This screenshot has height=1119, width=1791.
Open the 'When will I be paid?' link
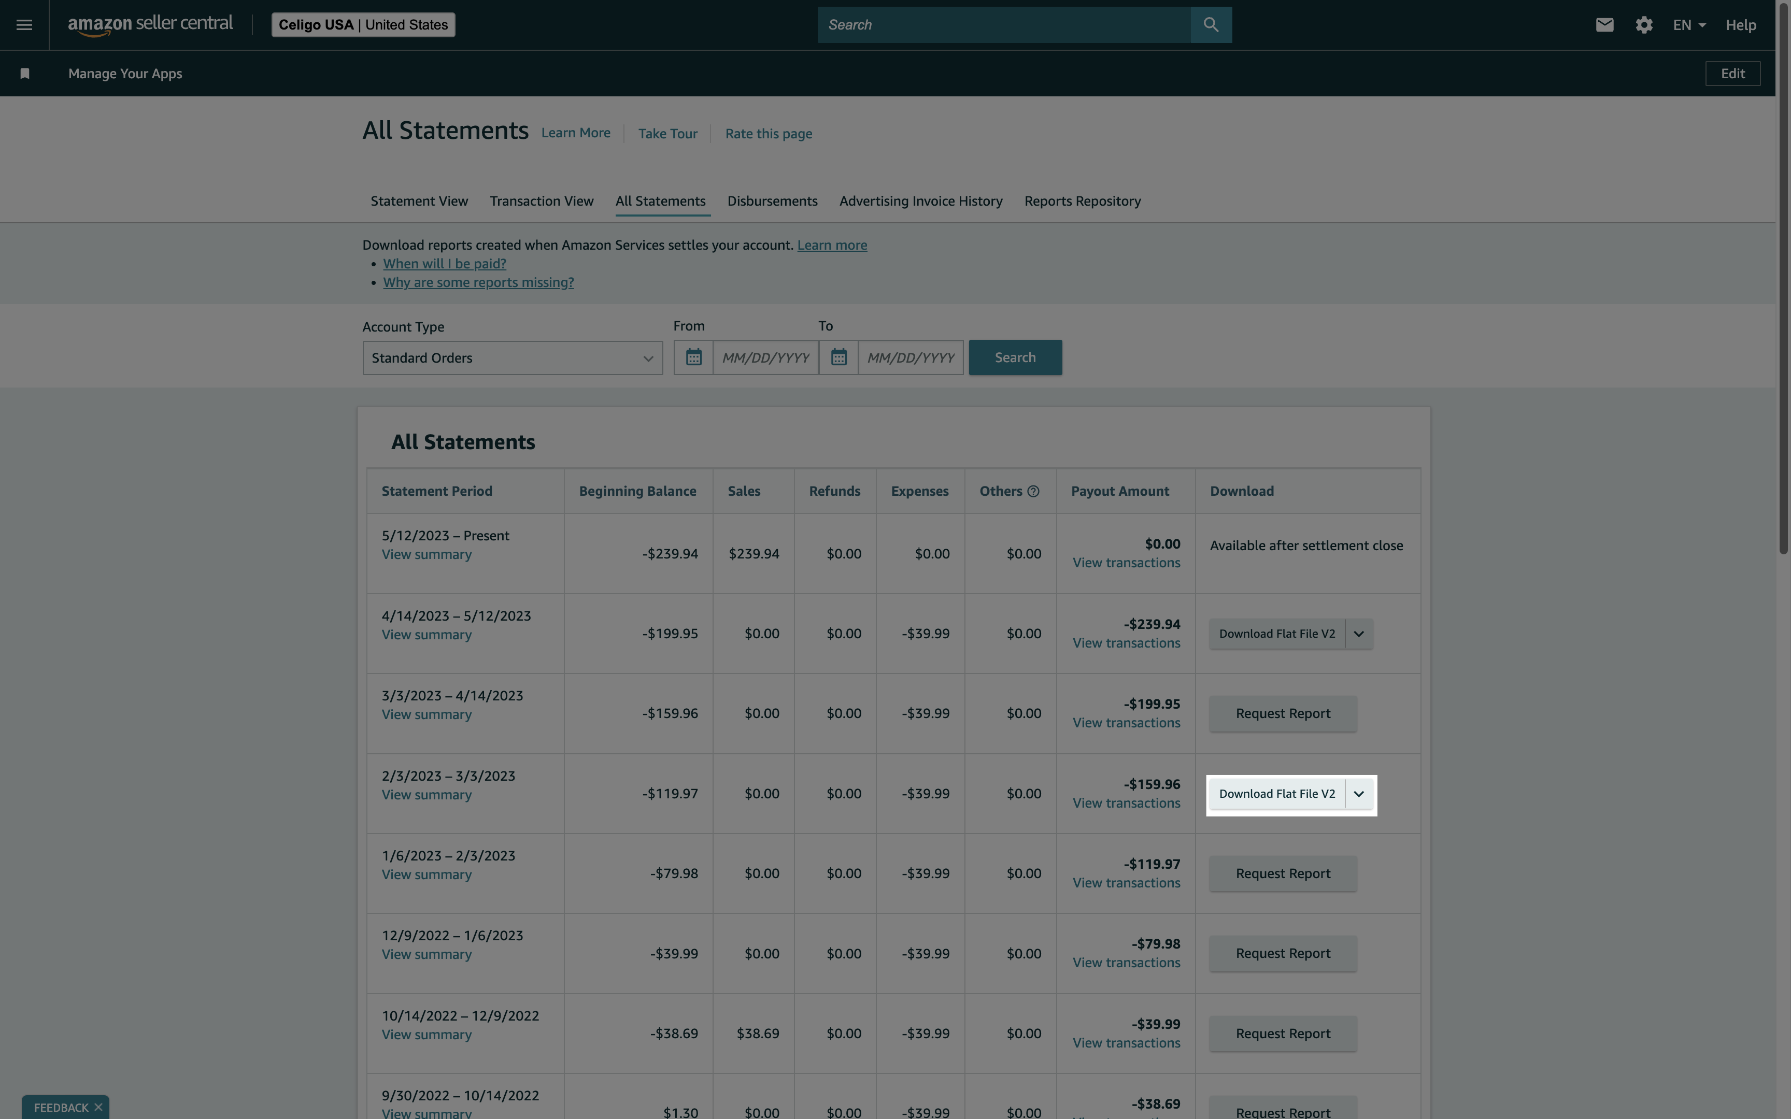tap(444, 264)
